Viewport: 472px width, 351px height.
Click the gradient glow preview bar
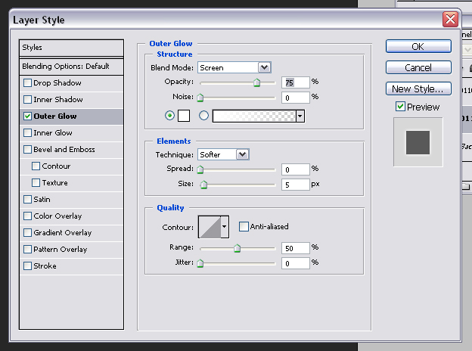coord(254,116)
